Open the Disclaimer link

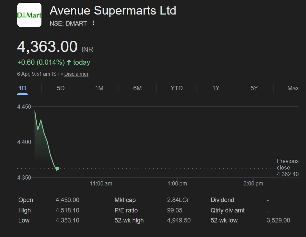(x=76, y=74)
